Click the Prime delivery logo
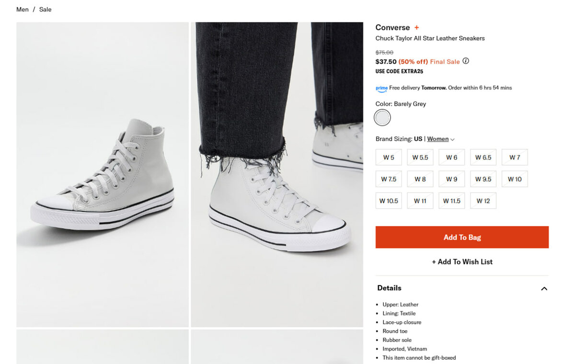Viewport: 575px width, 364px height. (x=381, y=88)
